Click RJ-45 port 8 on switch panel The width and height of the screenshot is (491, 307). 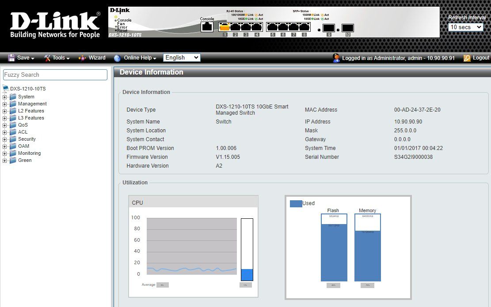304,27
